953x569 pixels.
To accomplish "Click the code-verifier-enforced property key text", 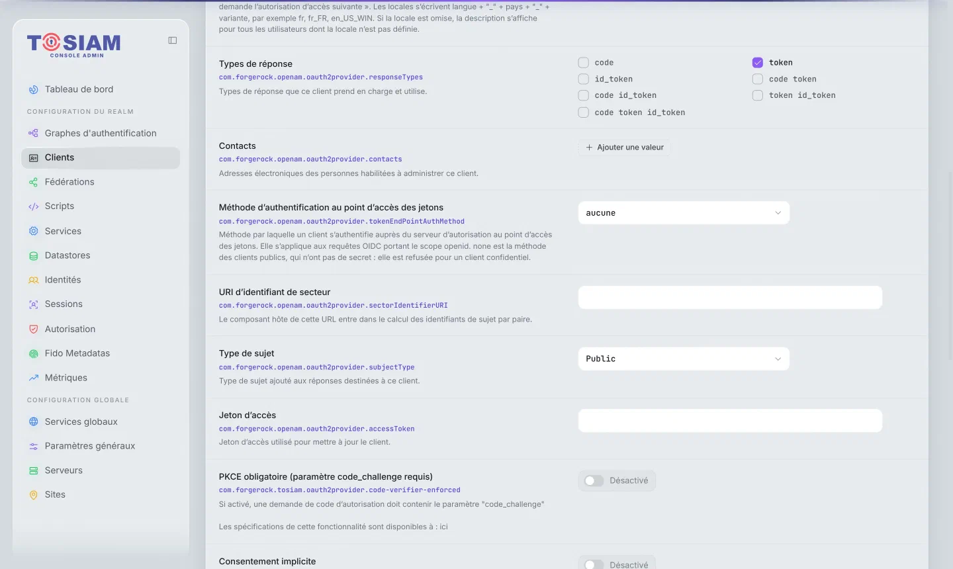I will [340, 490].
